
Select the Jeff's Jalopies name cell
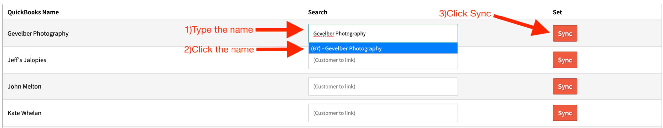27,60
